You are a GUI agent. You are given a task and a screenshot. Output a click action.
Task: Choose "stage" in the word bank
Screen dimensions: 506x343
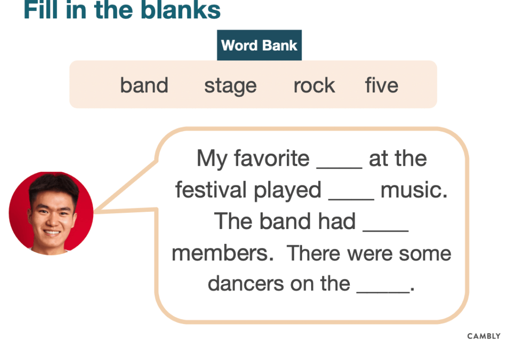tap(230, 86)
